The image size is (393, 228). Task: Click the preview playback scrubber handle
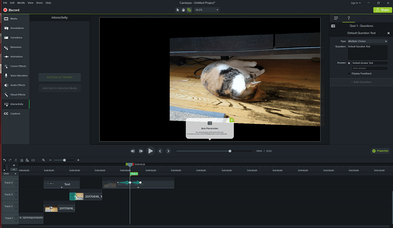coord(230,151)
